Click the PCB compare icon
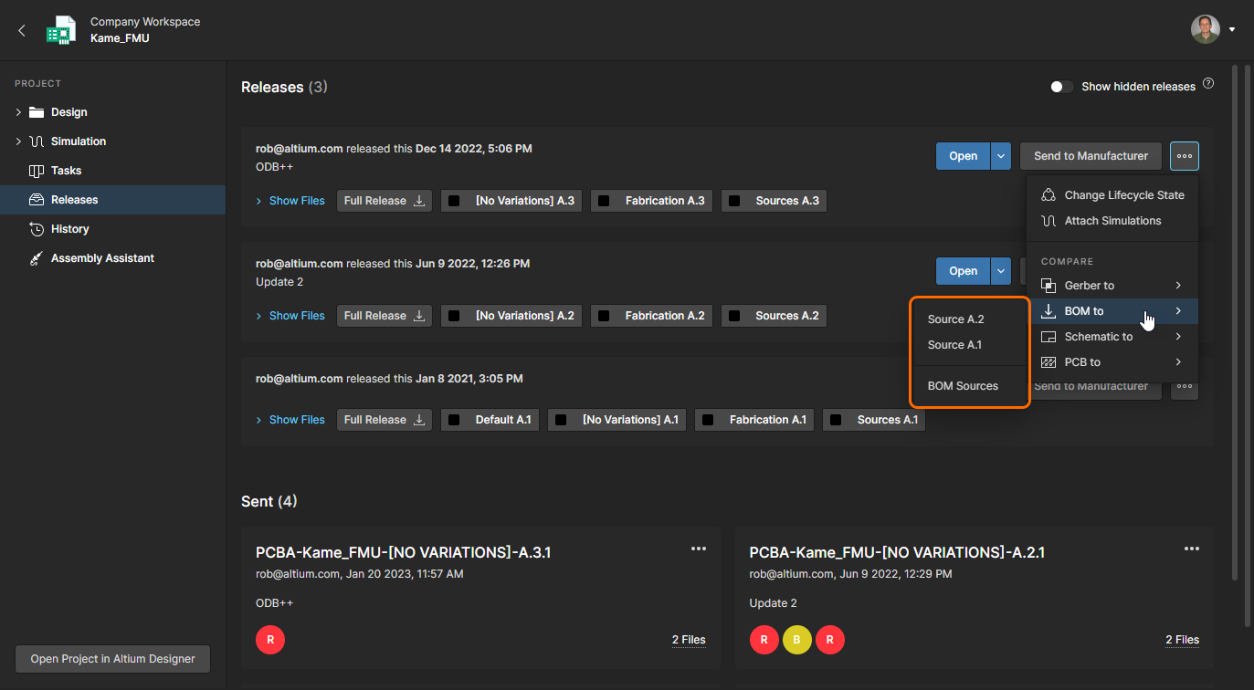The width and height of the screenshot is (1254, 690). (1049, 362)
